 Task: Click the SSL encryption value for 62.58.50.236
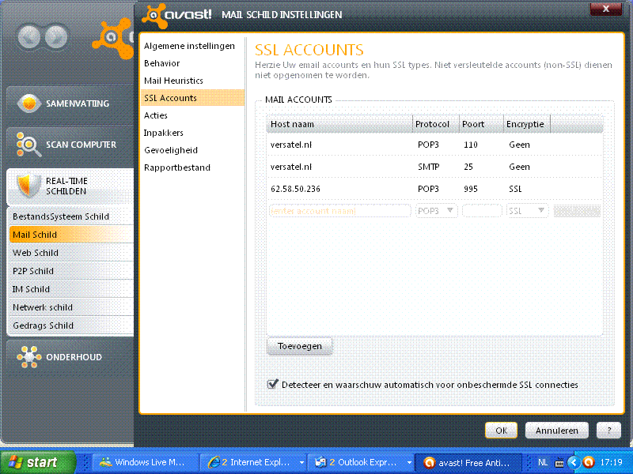(515, 189)
